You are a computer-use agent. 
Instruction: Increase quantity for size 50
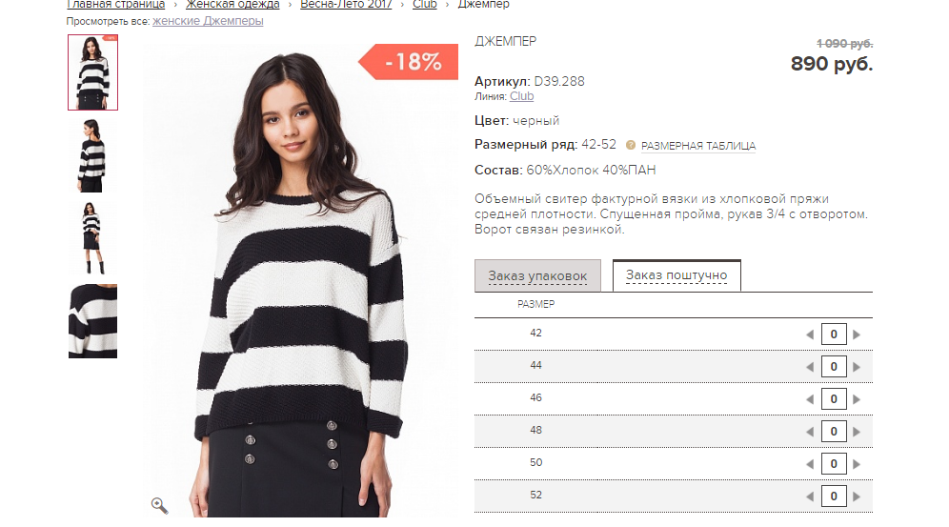coord(857,464)
